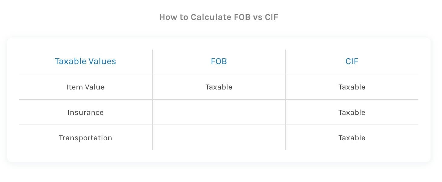Click the vertical divider between Taxable Values and FOB

153,100
